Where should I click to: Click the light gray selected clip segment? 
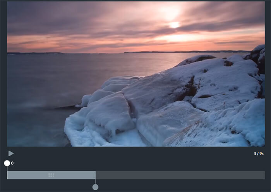click(51, 175)
